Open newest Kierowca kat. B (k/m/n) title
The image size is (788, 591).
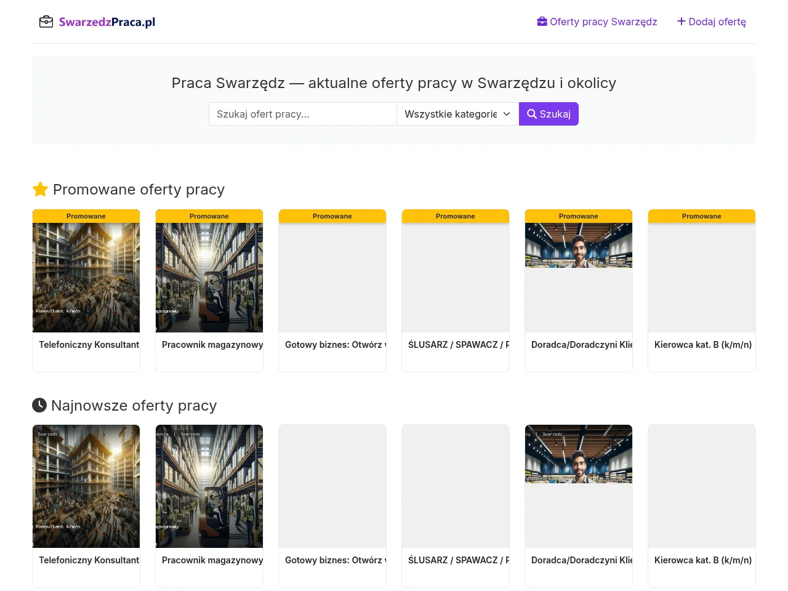tap(703, 560)
